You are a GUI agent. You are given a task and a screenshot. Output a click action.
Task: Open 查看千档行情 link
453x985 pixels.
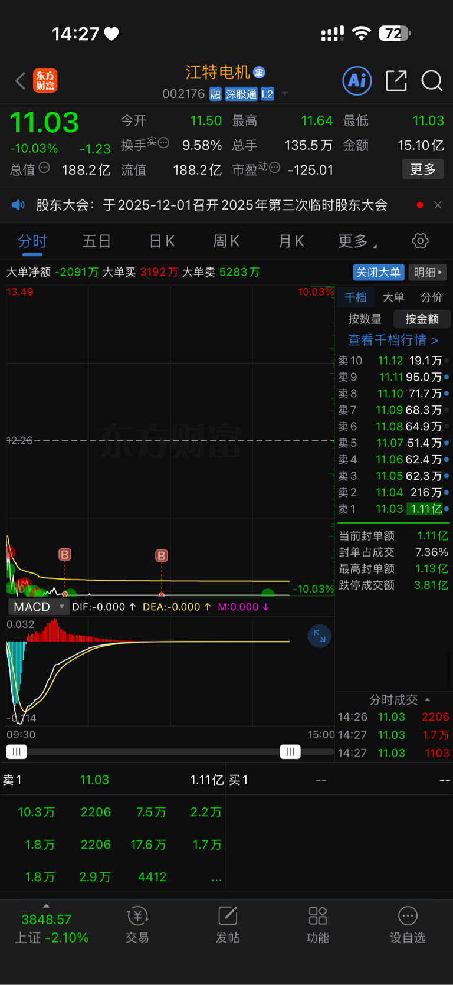click(x=393, y=340)
